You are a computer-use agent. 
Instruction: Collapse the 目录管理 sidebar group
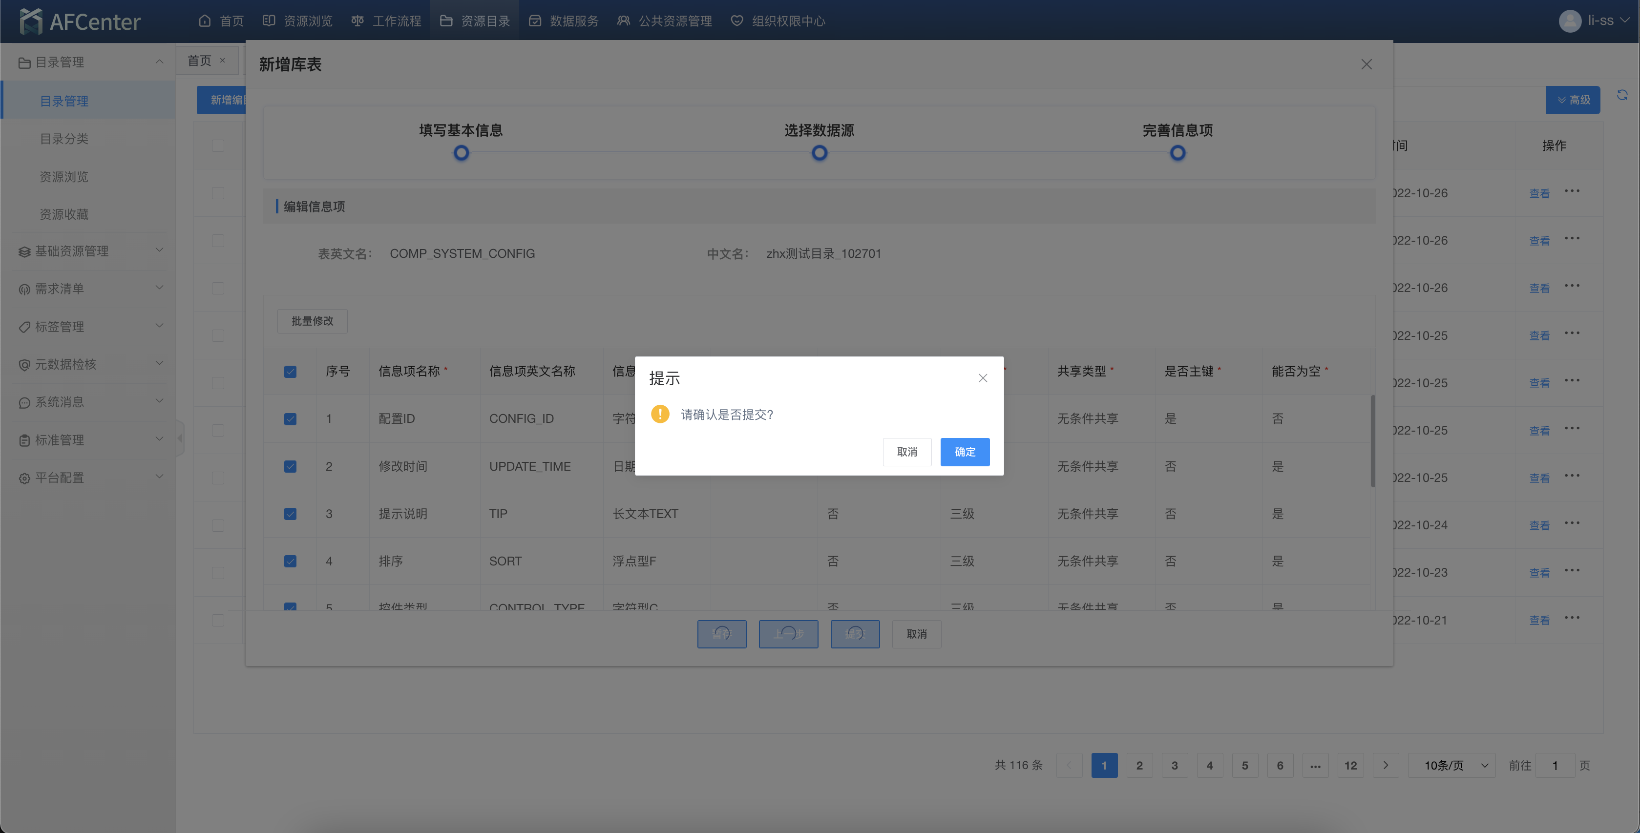[159, 62]
